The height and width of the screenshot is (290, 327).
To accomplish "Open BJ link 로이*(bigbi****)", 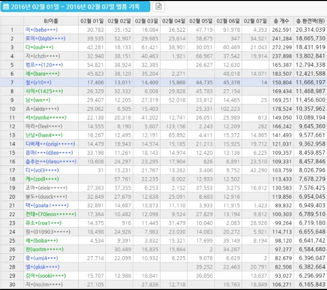I will coord(45,38).
